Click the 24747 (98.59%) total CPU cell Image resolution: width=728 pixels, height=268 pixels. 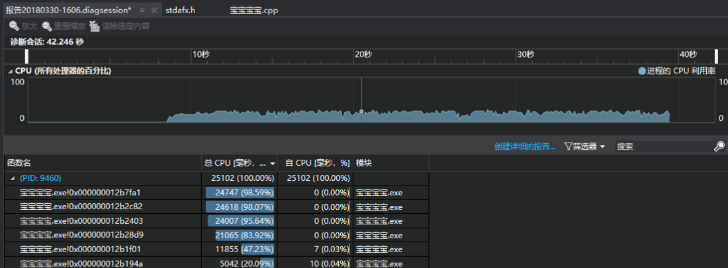[239, 193]
